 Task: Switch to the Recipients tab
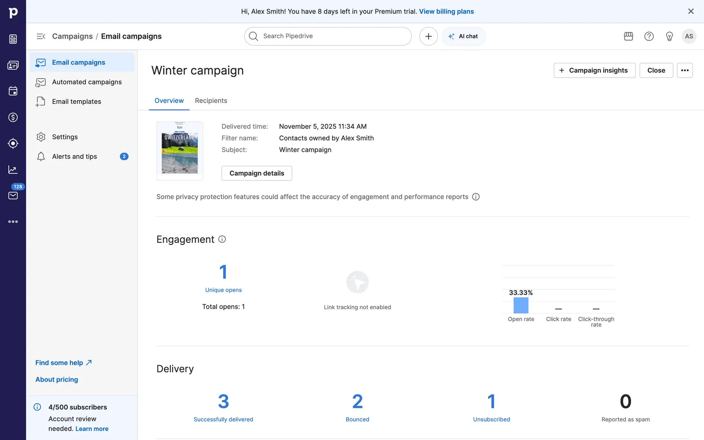[x=211, y=100]
